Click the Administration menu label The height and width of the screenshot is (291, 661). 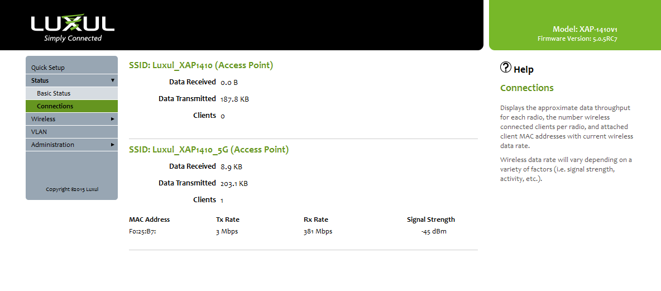pyautogui.click(x=52, y=145)
